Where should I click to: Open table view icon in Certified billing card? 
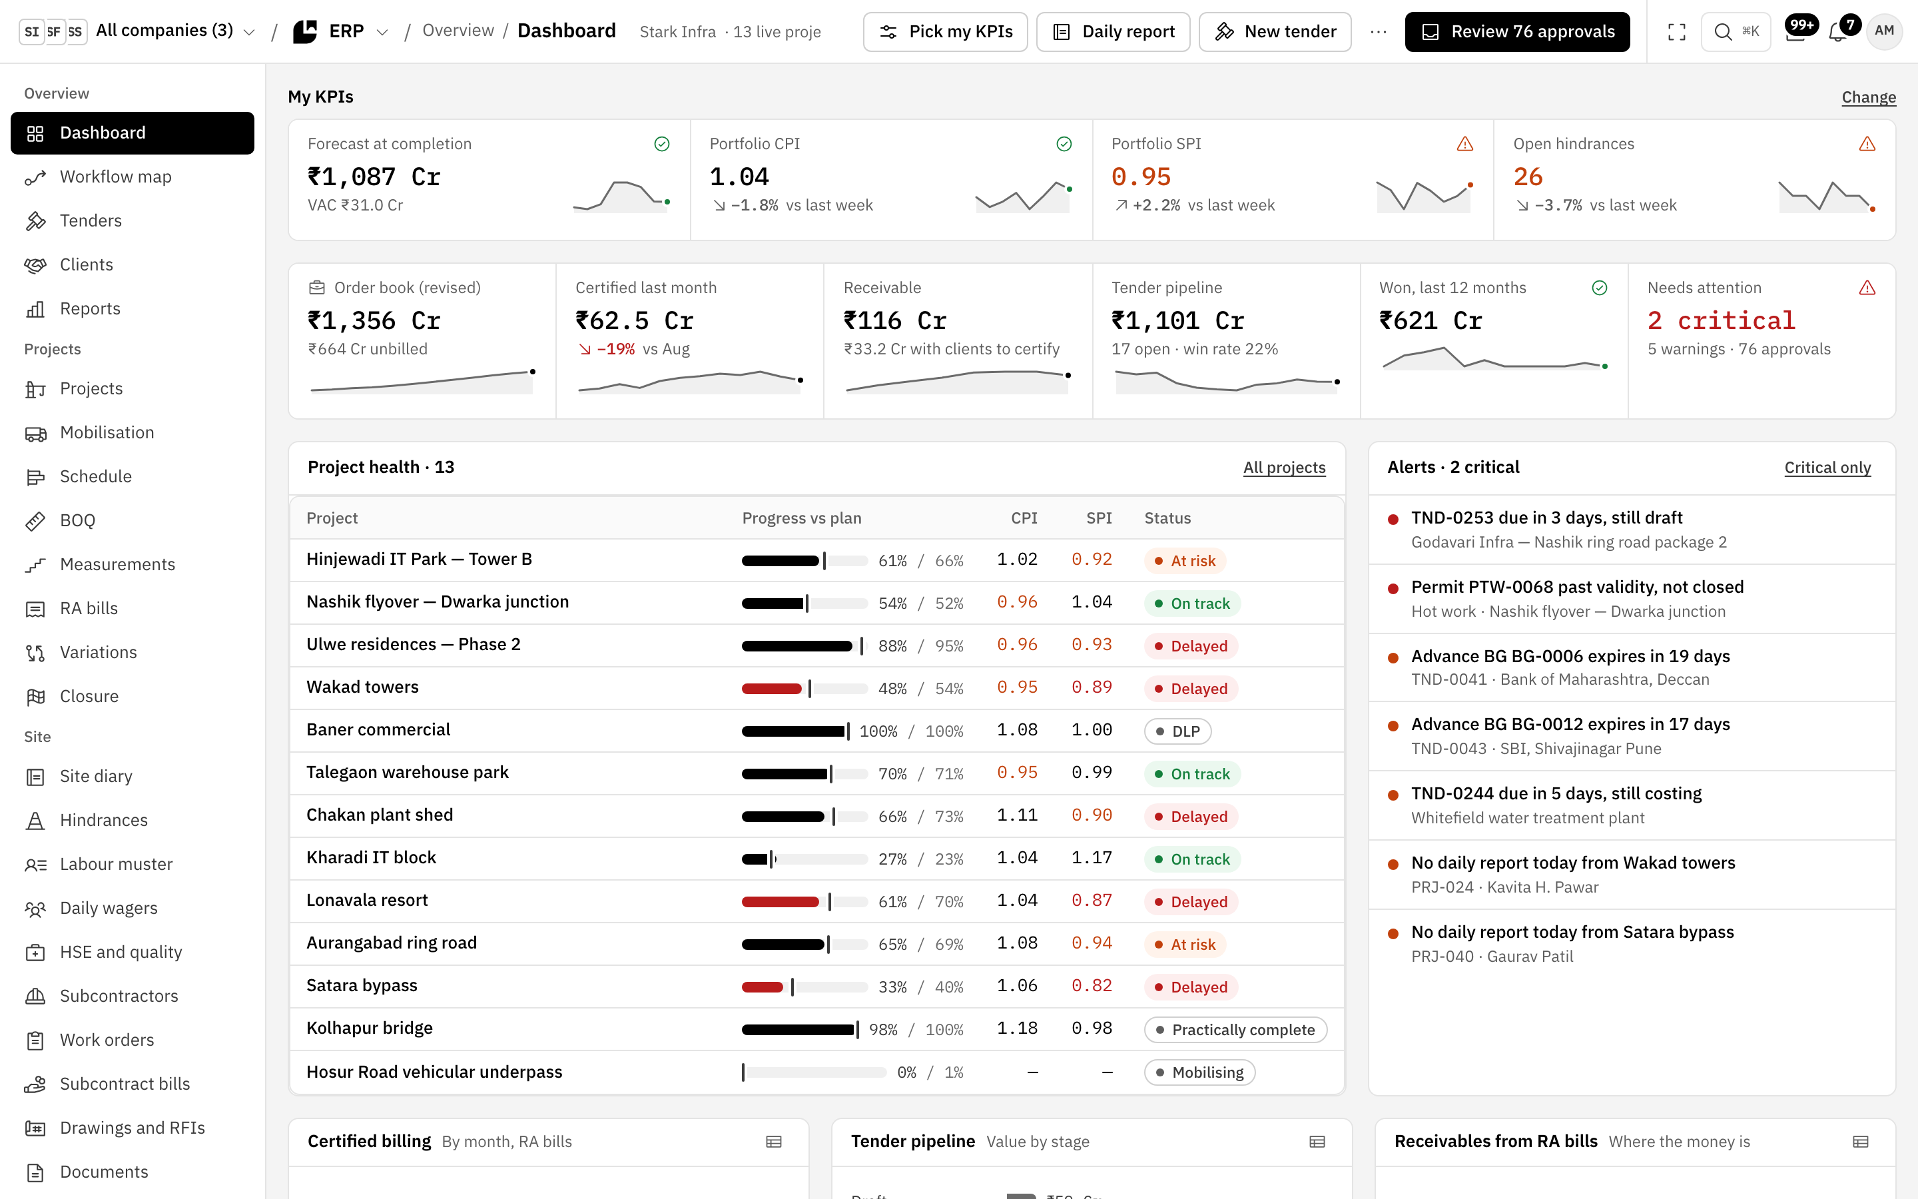tap(774, 1142)
